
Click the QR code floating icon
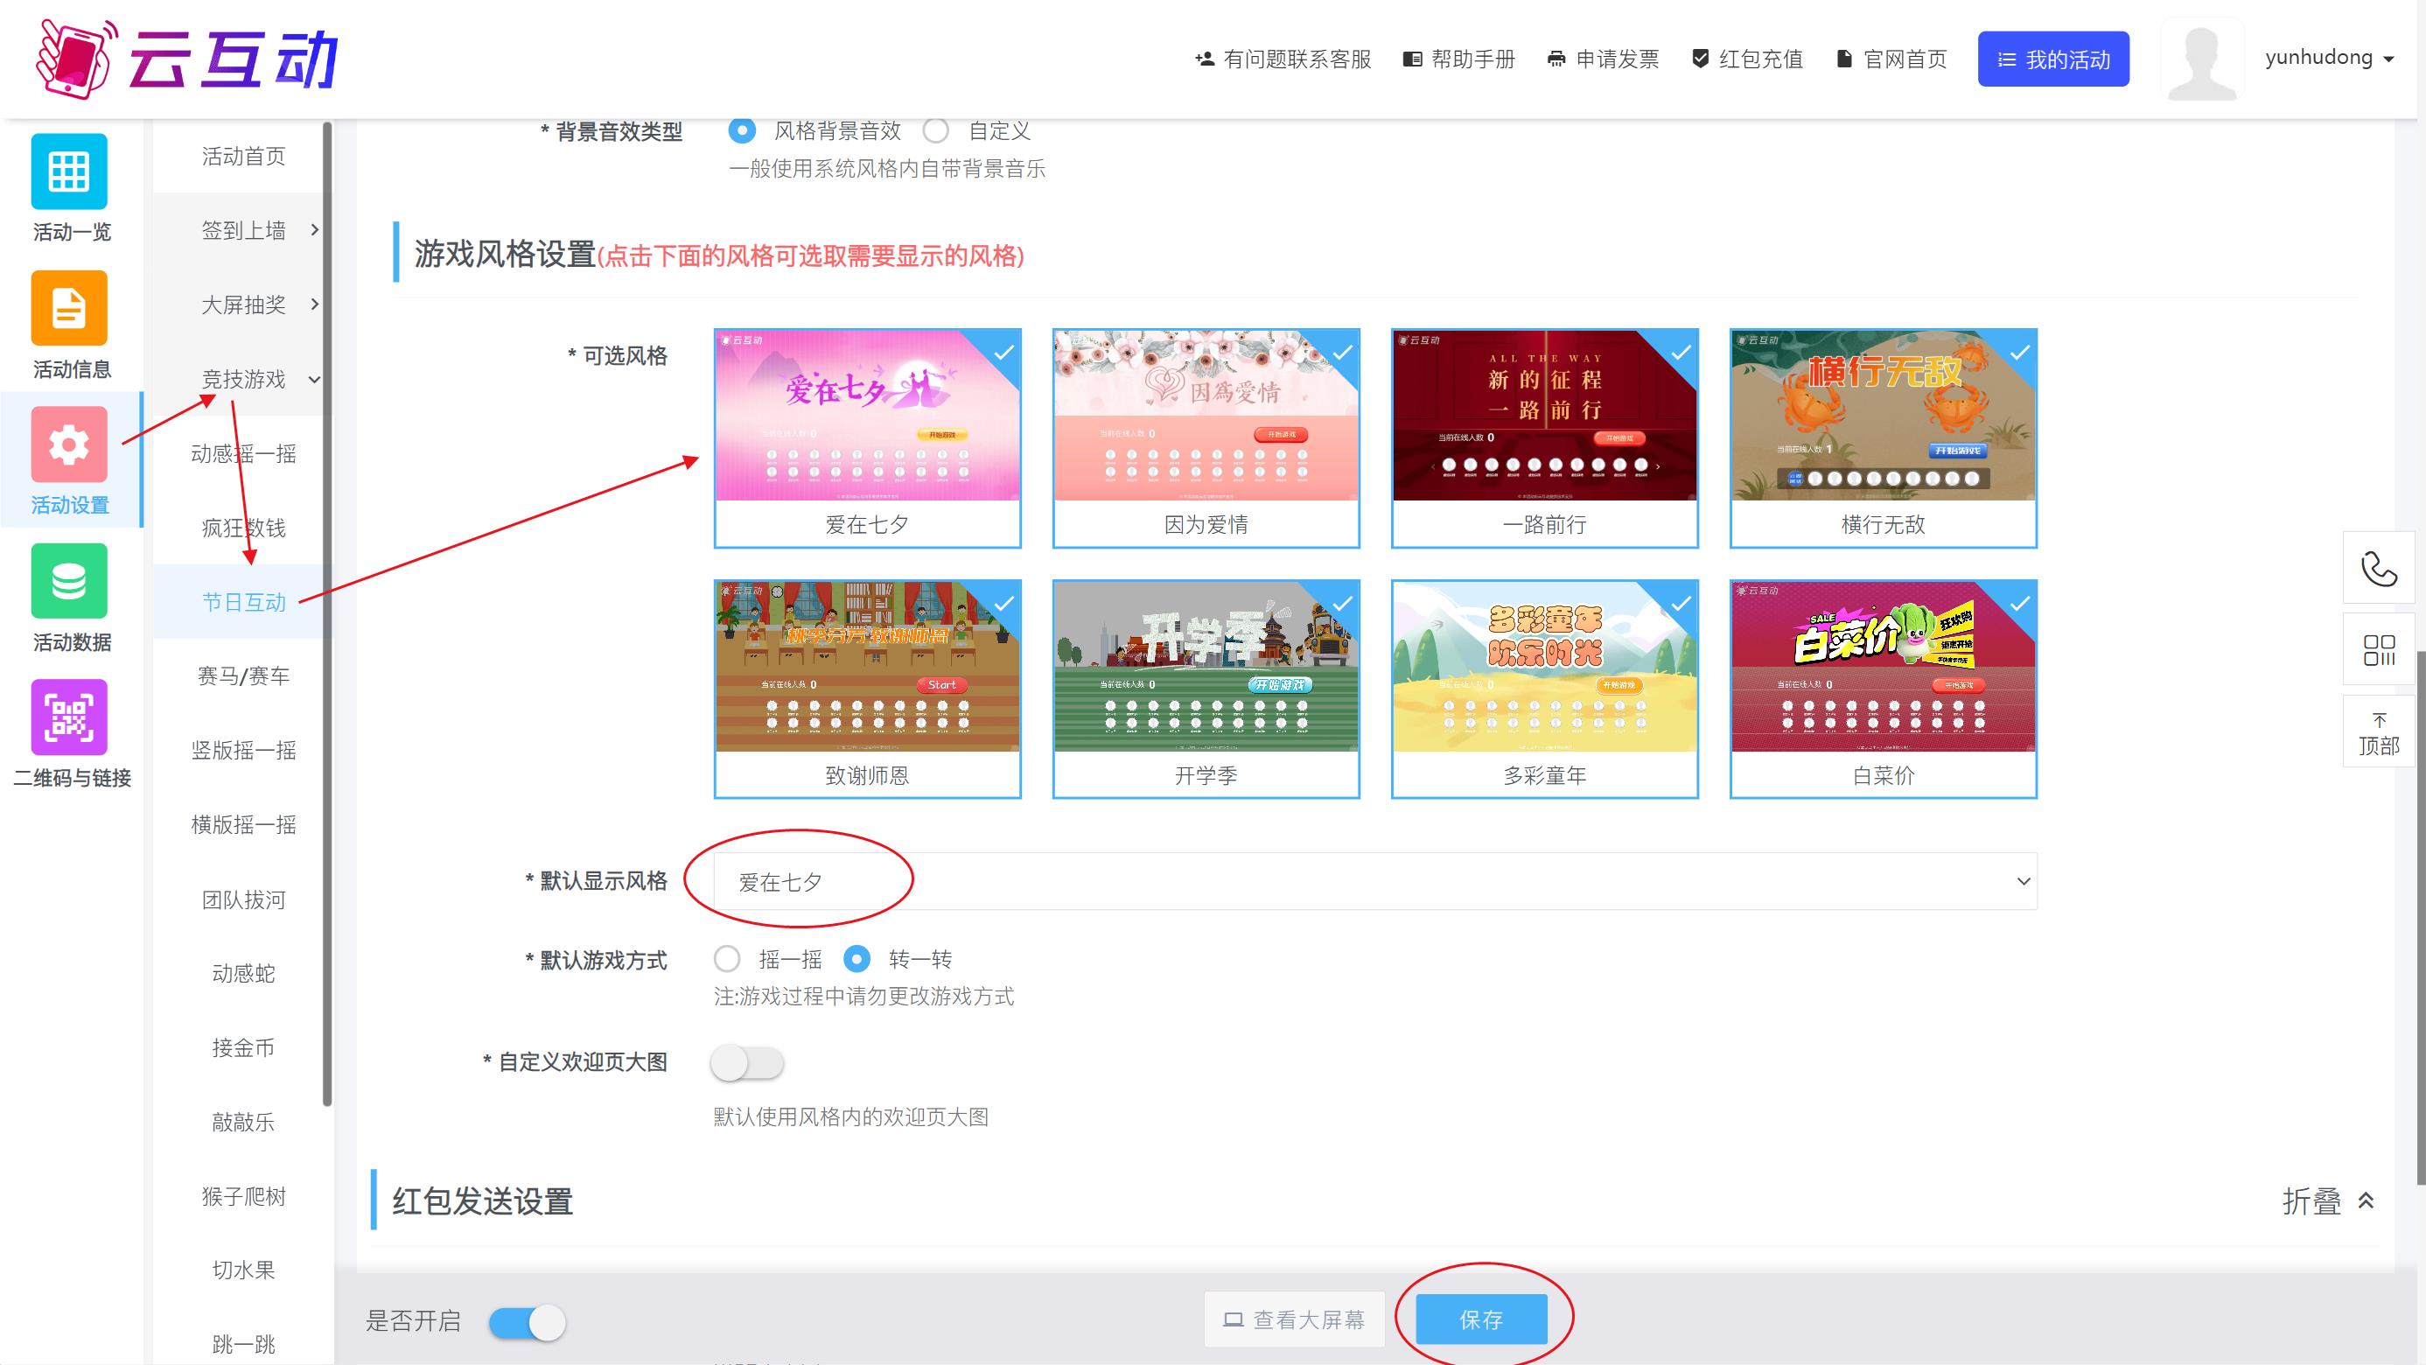coord(2378,650)
